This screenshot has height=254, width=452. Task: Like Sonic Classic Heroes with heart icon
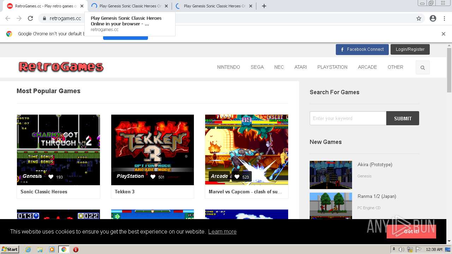[x=51, y=177]
